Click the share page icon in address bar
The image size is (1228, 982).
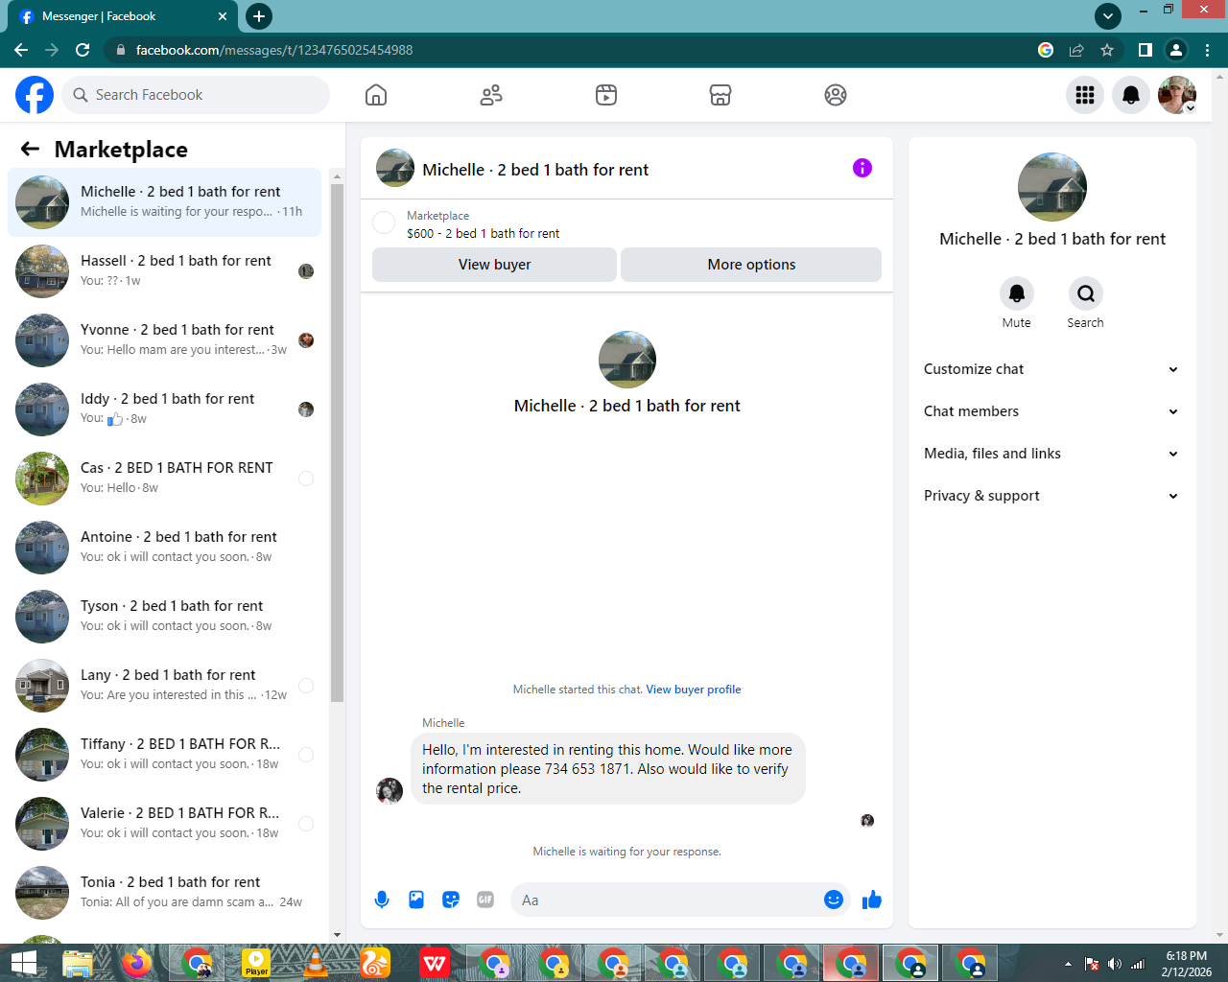click(x=1076, y=50)
